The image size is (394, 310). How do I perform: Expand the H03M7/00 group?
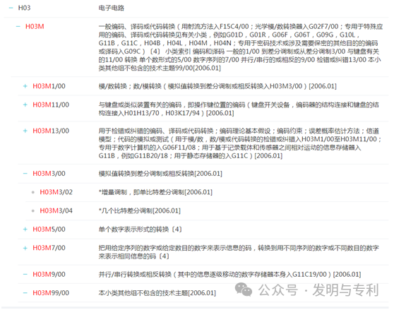[25, 248]
